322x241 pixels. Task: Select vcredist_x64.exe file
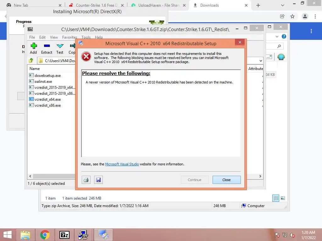[45, 99]
